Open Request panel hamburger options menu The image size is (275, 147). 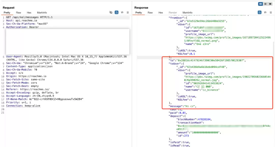click(128, 12)
